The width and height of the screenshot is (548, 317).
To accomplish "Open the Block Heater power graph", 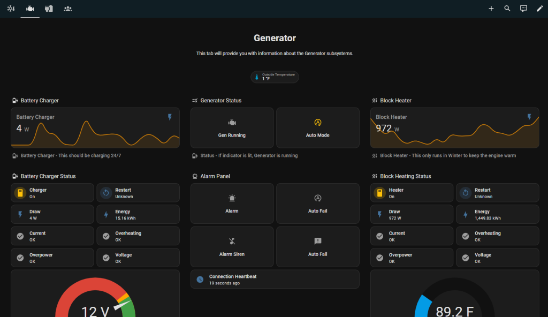I will pyautogui.click(x=454, y=128).
